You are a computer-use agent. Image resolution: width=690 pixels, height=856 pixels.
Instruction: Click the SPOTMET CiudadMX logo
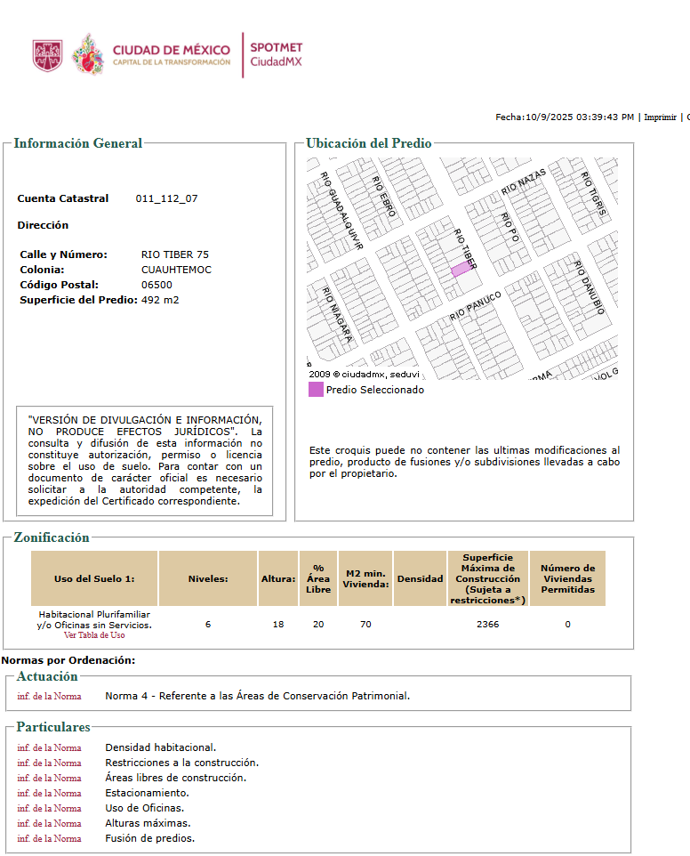(276, 54)
